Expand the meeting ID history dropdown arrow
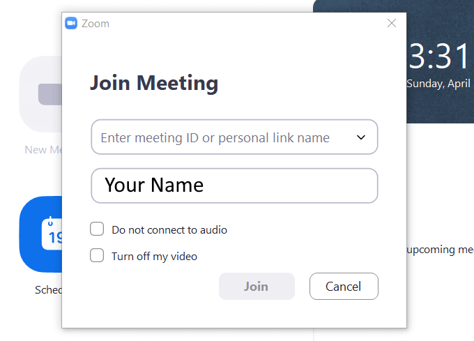This screenshot has width=474, height=341. click(361, 137)
